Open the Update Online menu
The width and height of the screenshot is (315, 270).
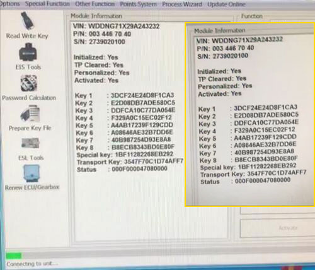(x=226, y=4)
